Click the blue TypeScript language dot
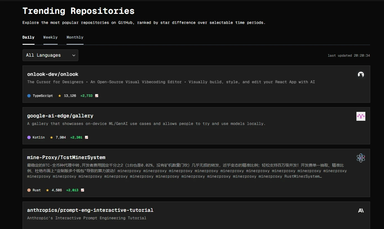Image resolution: width=384 pixels, height=229 pixels. tap(29, 96)
